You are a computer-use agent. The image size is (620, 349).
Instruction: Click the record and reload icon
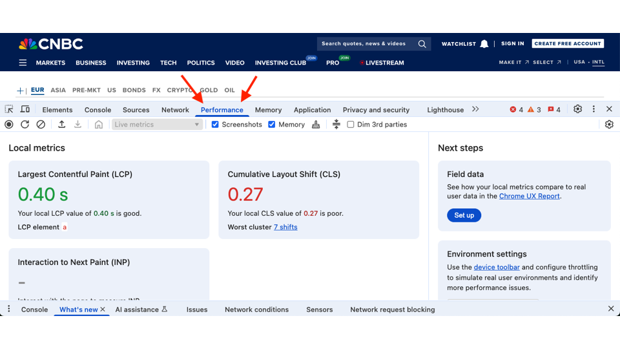click(25, 125)
